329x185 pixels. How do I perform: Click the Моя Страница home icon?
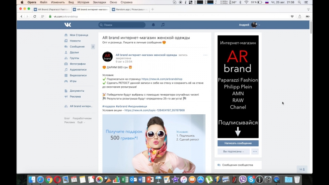coord(66,35)
